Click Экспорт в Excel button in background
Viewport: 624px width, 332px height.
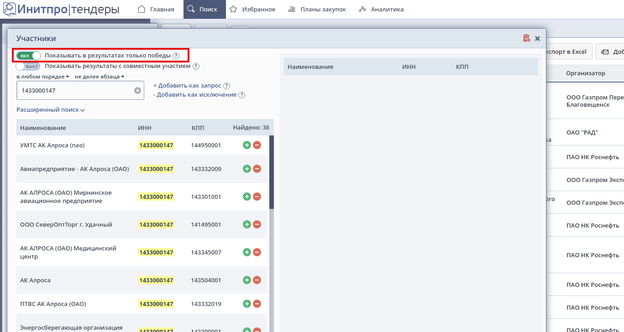click(x=569, y=52)
